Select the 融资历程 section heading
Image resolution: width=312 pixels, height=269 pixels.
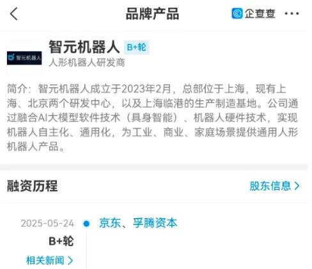point(32,186)
